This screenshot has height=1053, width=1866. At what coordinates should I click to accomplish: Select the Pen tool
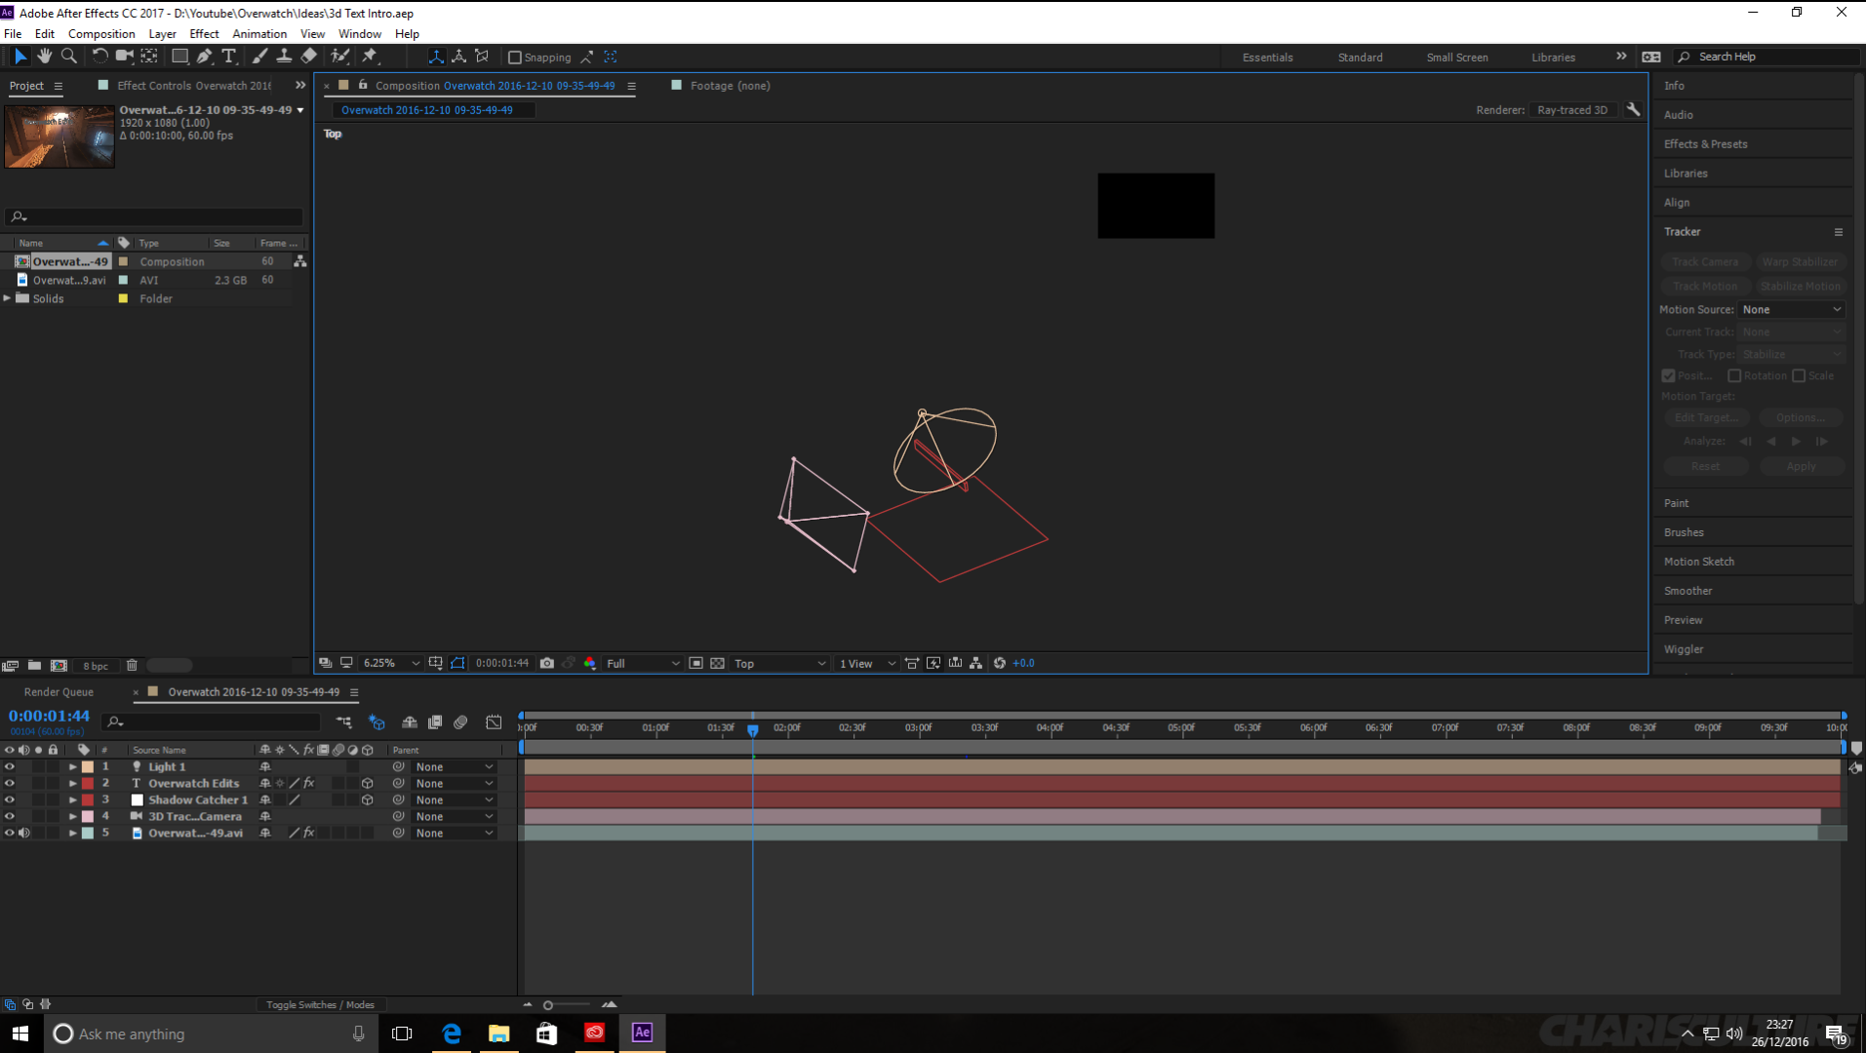(205, 57)
